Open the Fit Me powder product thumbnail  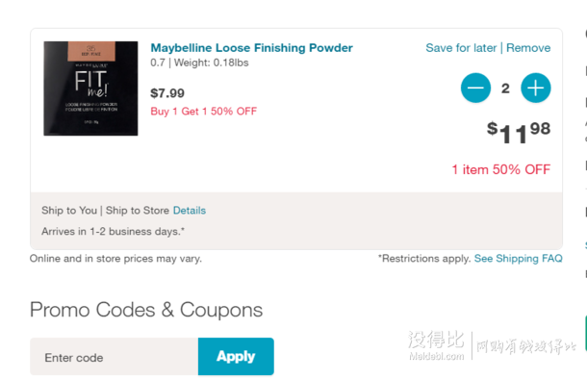click(90, 88)
